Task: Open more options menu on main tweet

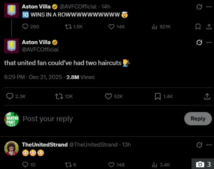Action: (209, 43)
